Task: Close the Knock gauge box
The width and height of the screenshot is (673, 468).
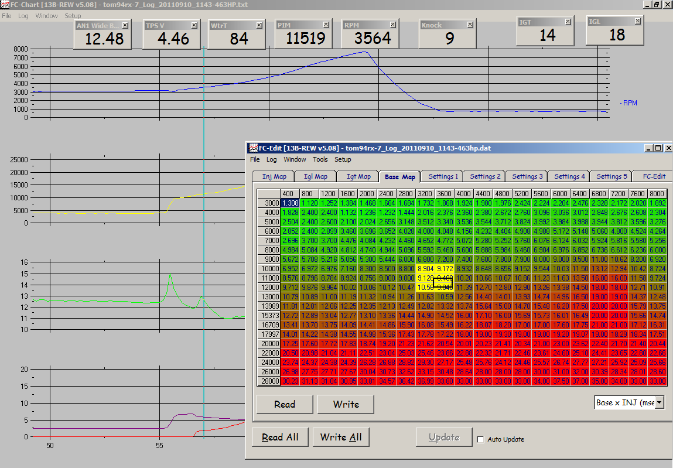Action: coord(470,25)
